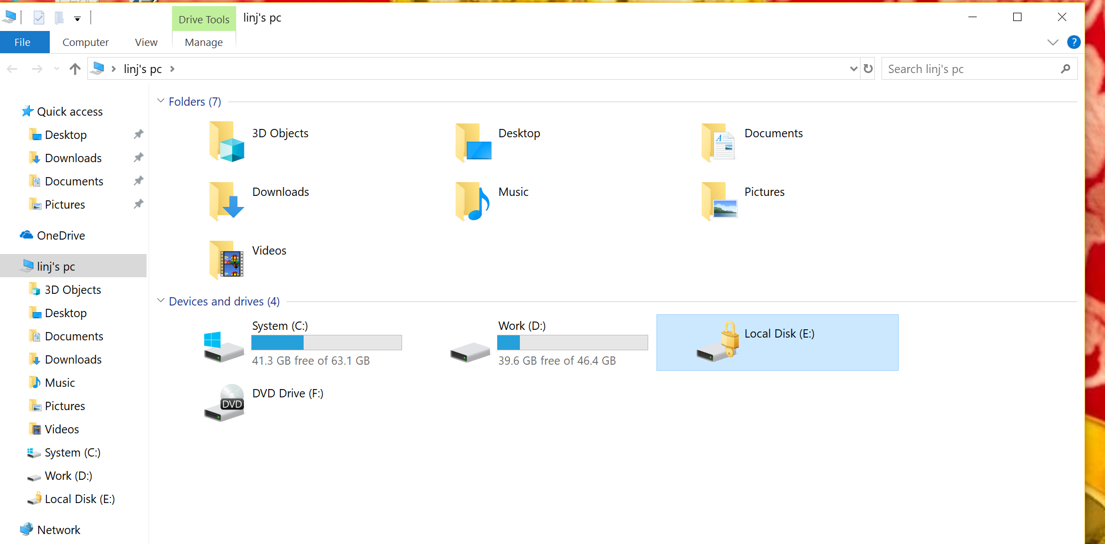Select the Documents folder icon in Folders group
The image size is (1105, 544).
[x=718, y=142]
